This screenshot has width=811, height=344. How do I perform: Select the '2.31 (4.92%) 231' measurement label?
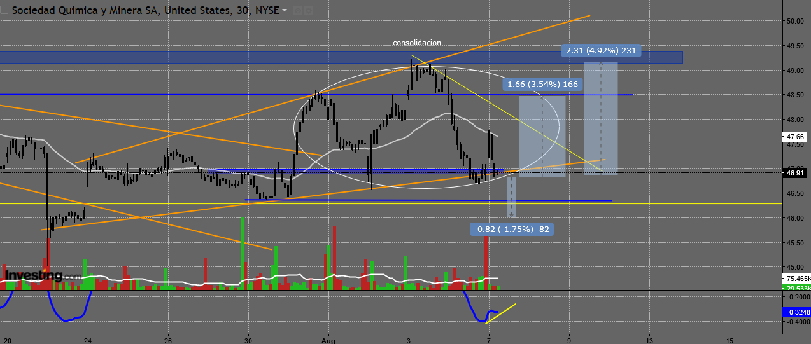coord(601,50)
